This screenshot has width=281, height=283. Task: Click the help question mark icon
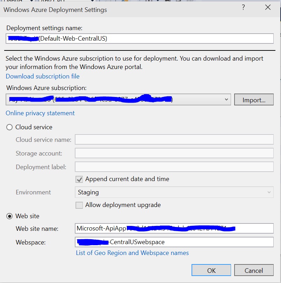[243, 7]
